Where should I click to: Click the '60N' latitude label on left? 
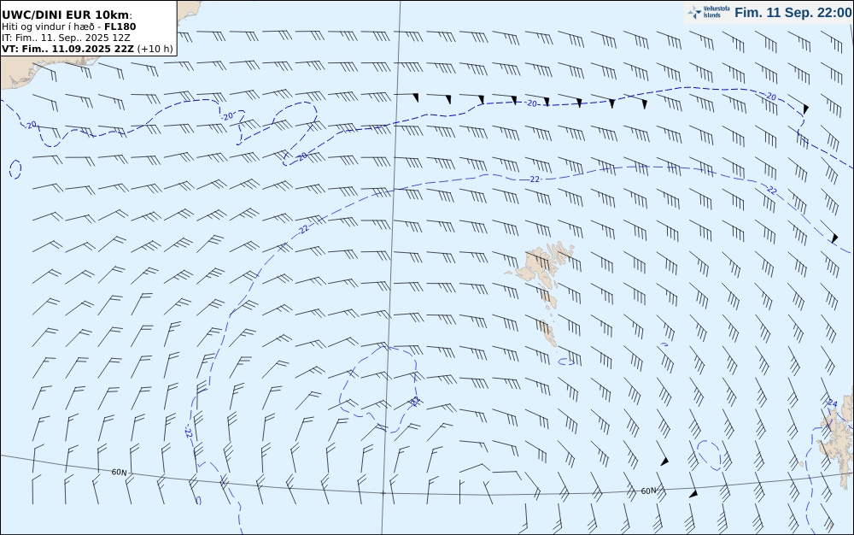[x=120, y=472]
